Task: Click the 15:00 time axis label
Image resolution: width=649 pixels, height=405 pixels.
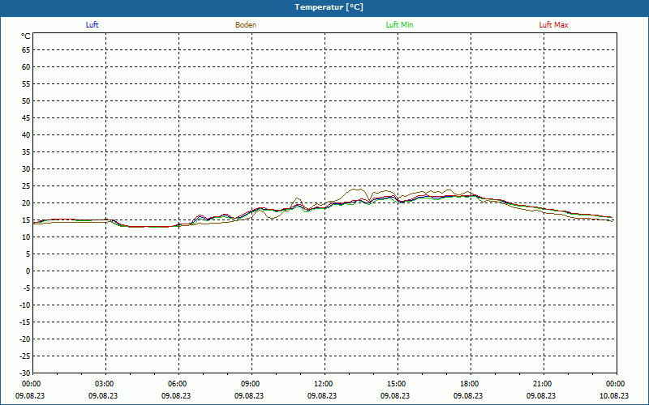Action: 397,384
